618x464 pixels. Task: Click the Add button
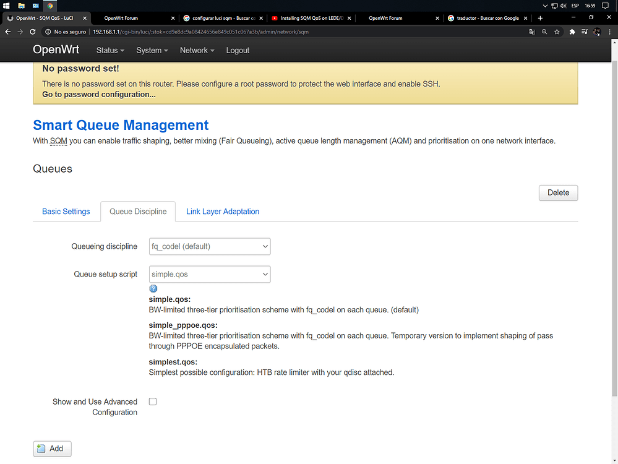pos(52,449)
